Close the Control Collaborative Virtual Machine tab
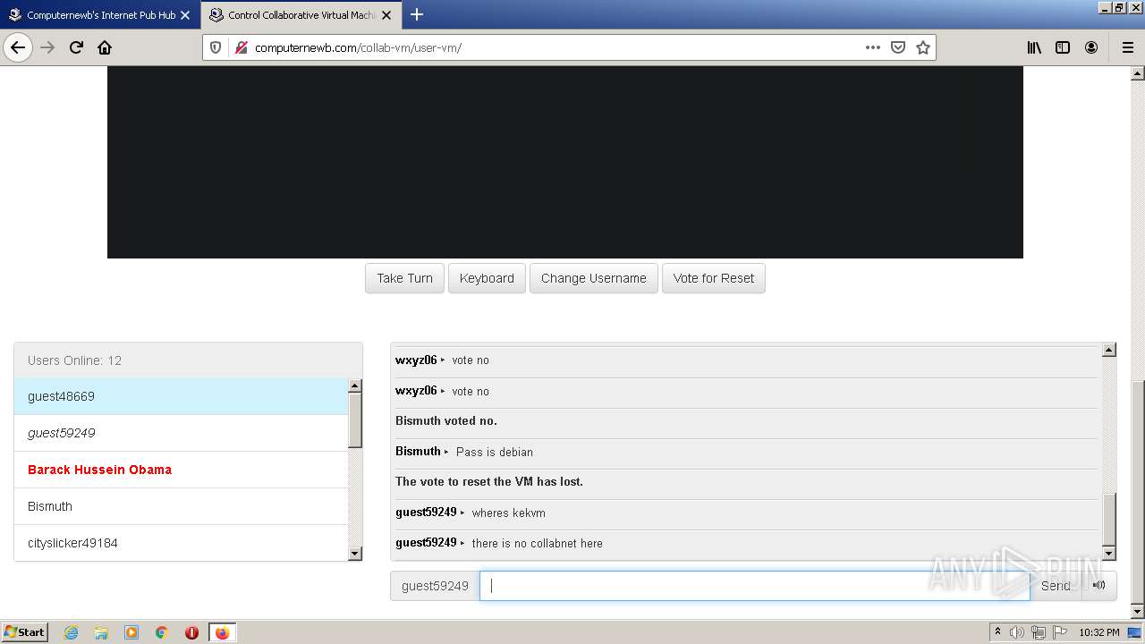1145x644 pixels. click(386, 15)
